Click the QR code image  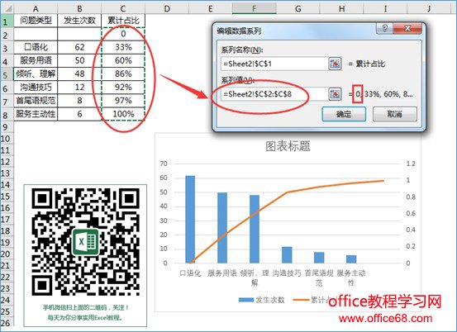pos(85,242)
